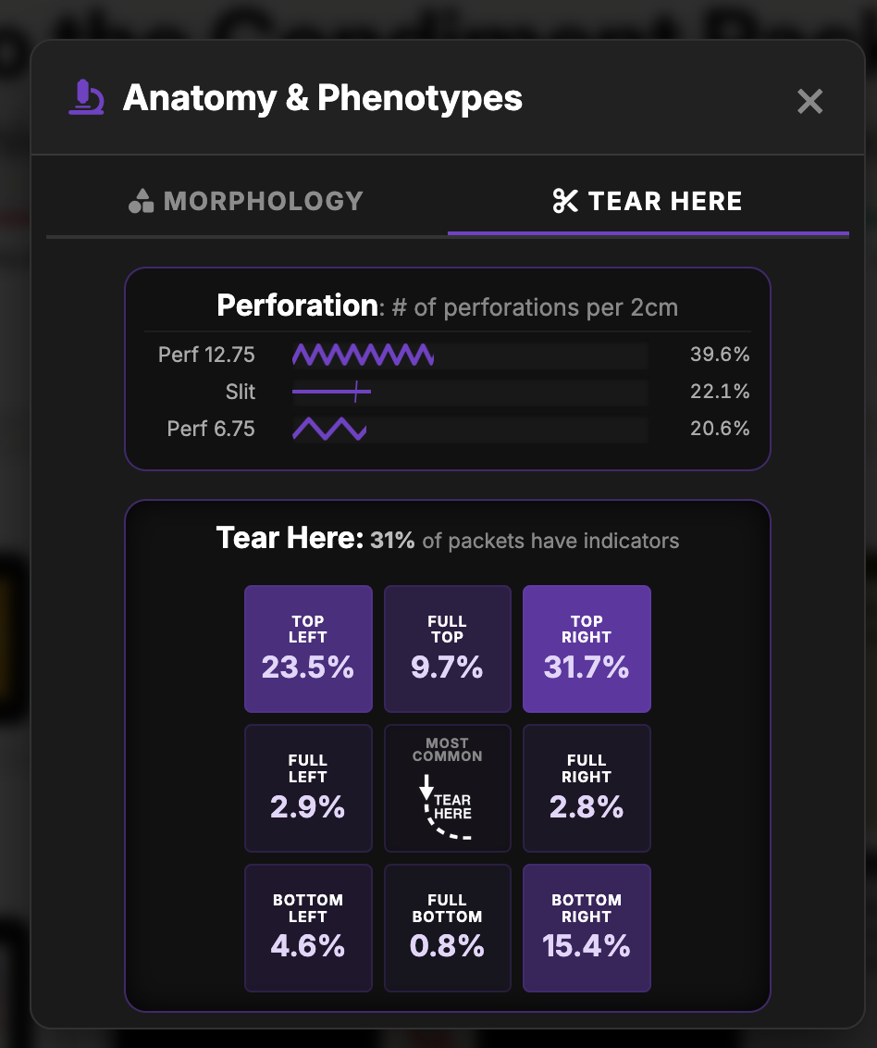Image resolution: width=877 pixels, height=1048 pixels.
Task: Close the Anatomy & Phenotypes dialog
Action: click(x=809, y=102)
